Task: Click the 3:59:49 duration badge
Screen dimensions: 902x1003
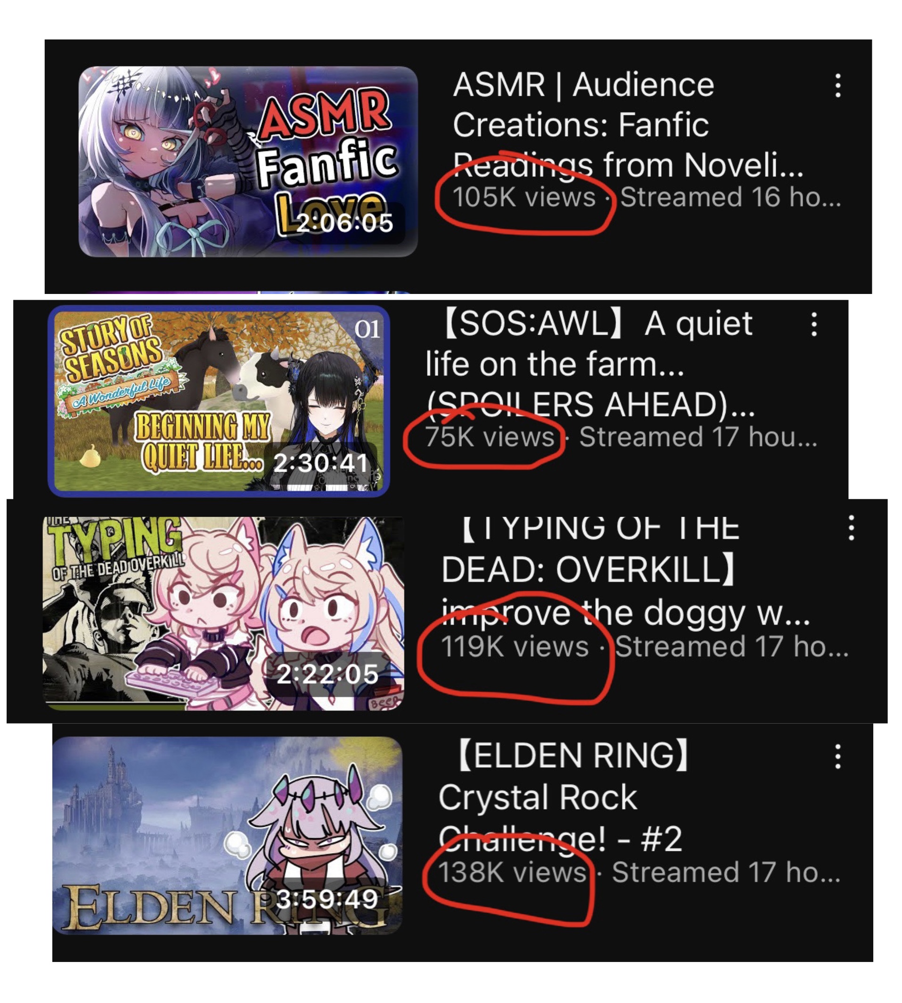Action: (327, 899)
